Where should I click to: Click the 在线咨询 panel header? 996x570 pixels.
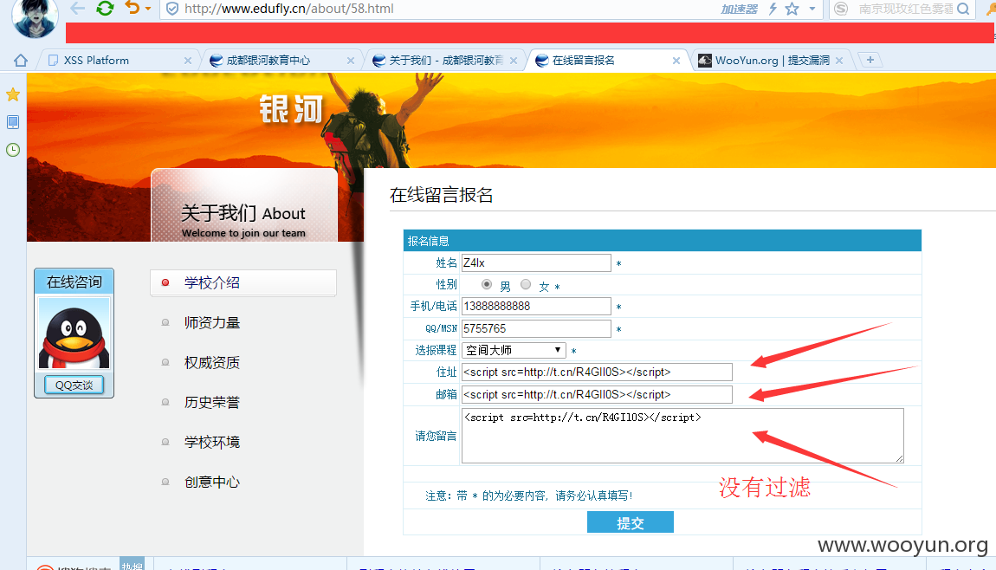(74, 282)
